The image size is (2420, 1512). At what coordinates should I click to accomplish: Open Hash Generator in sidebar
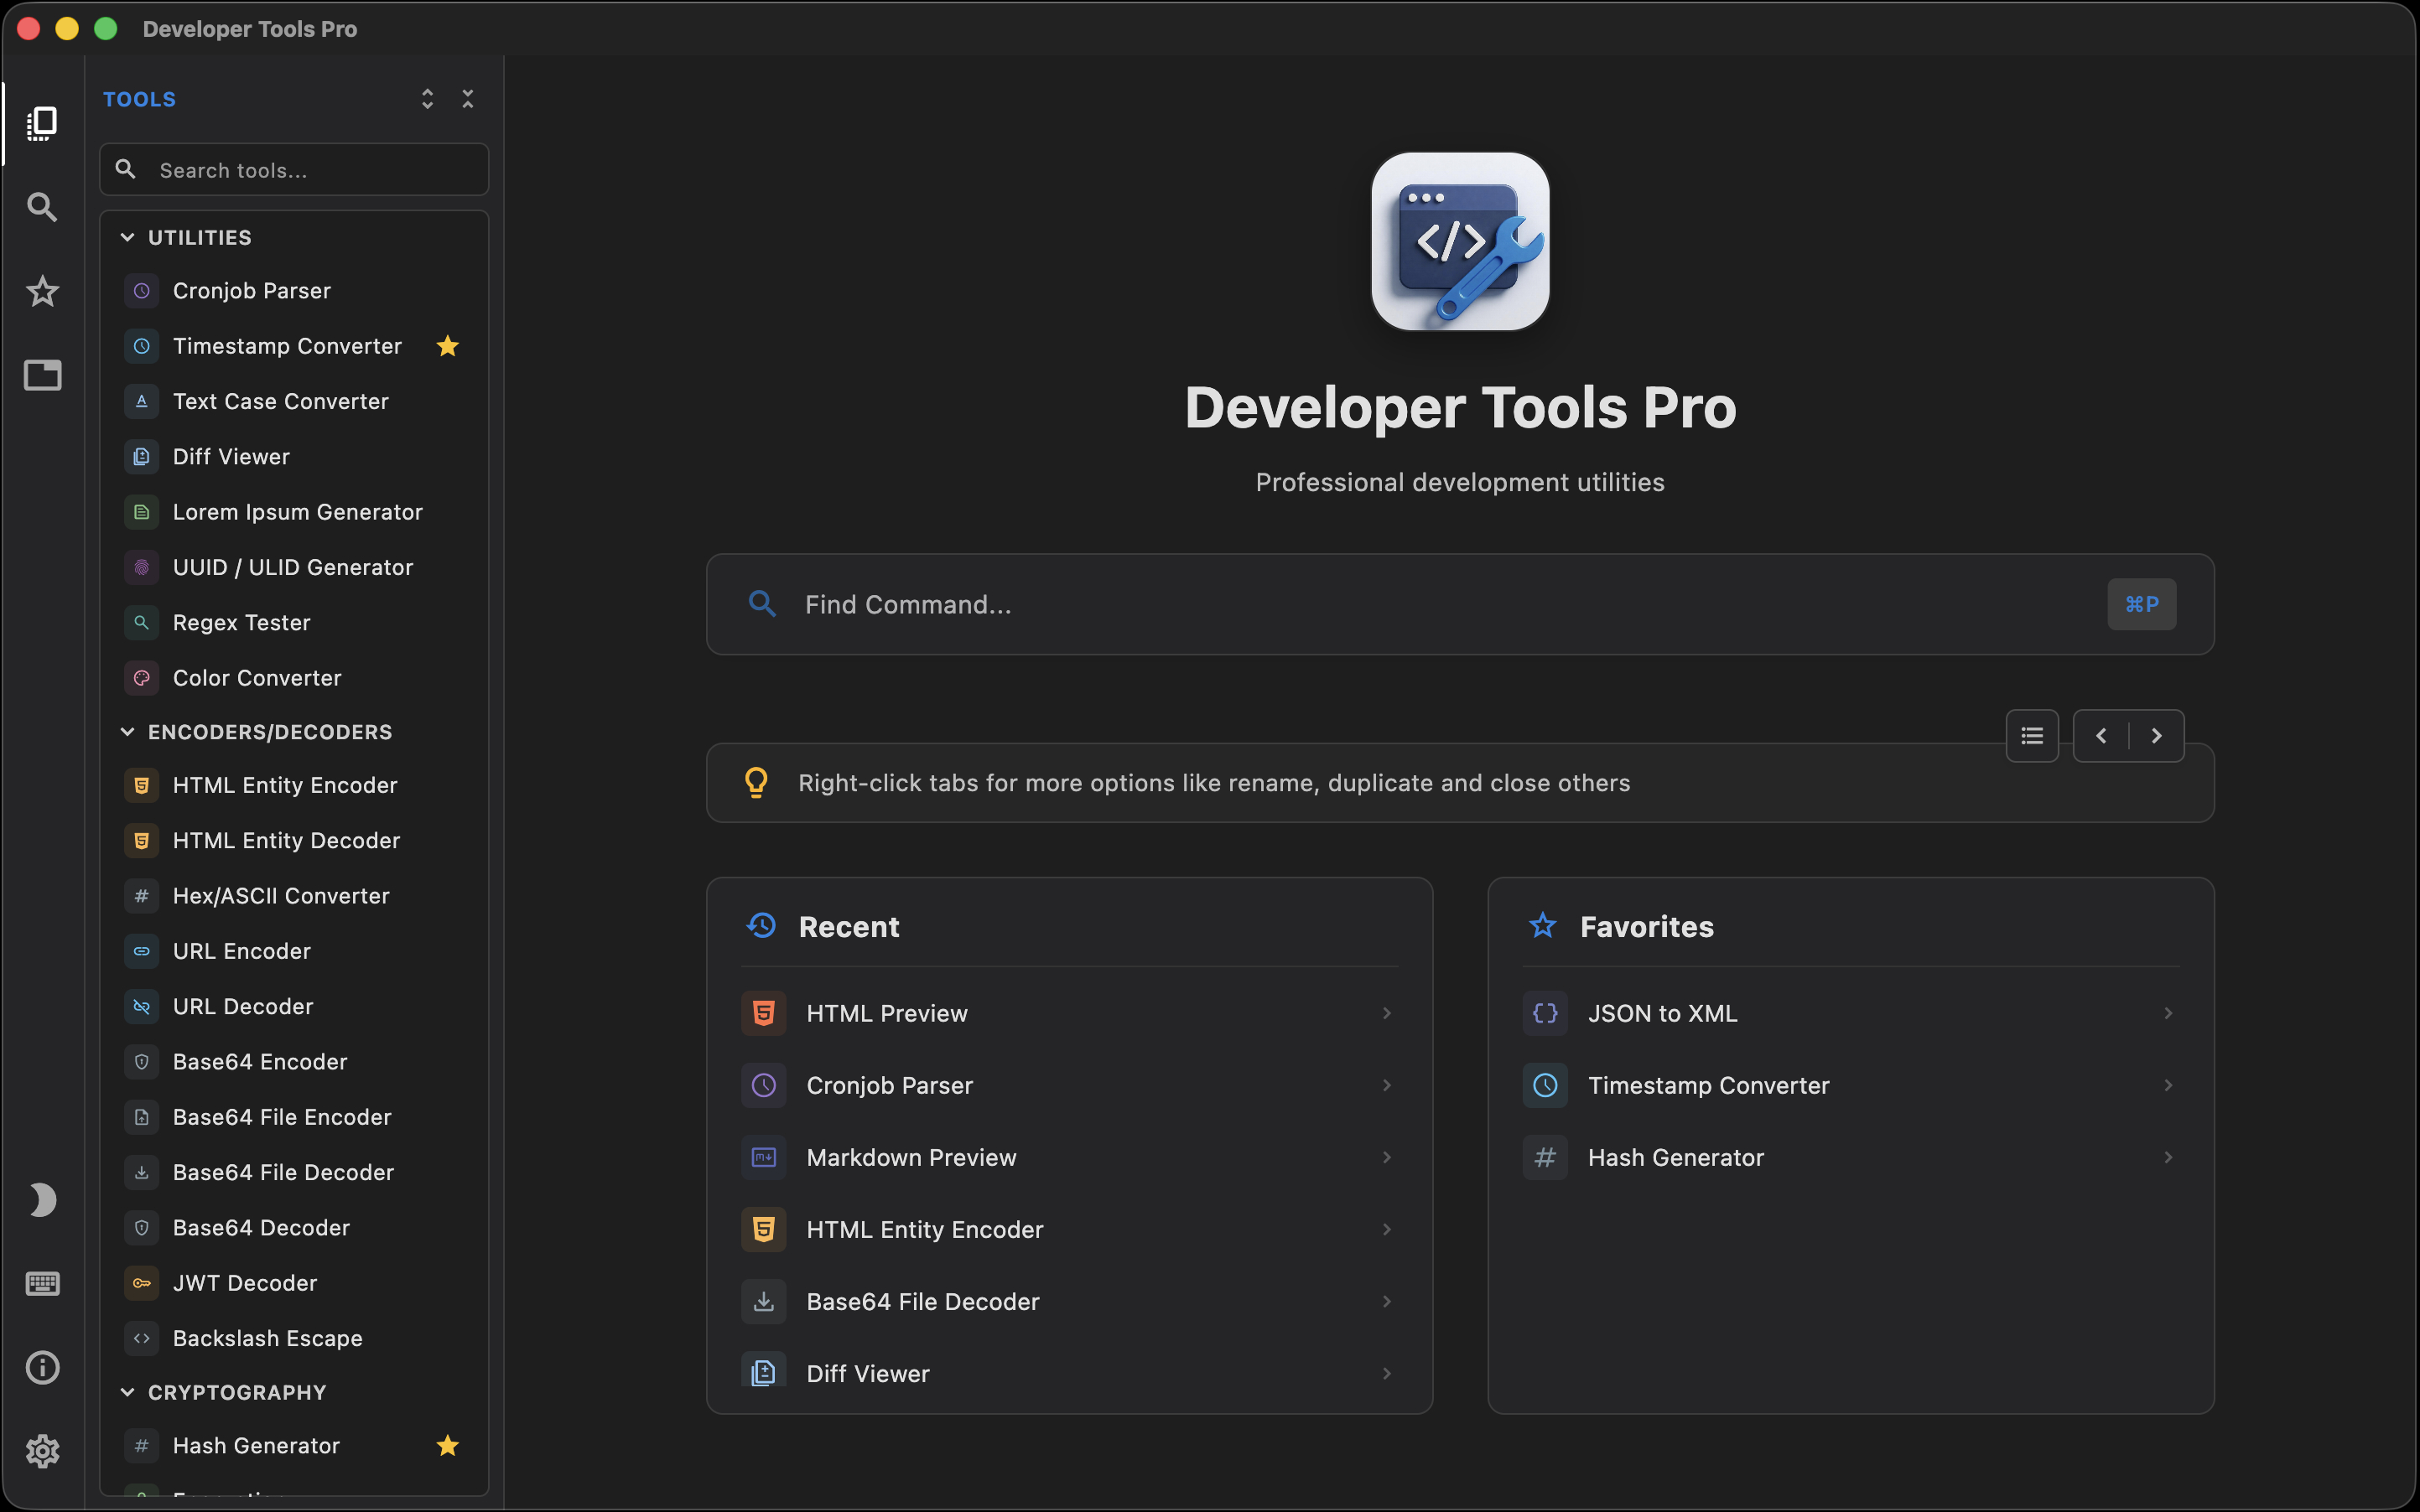(294, 1445)
